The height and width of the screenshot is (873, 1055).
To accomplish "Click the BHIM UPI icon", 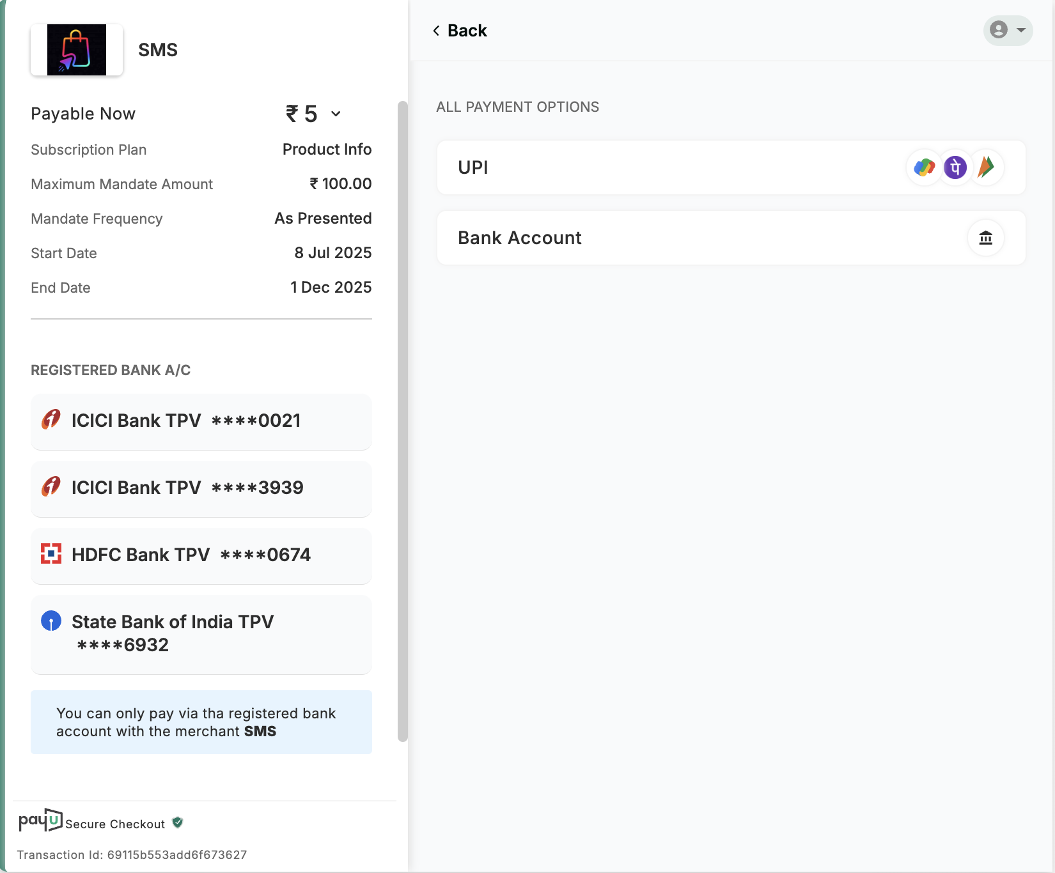I will tap(987, 167).
